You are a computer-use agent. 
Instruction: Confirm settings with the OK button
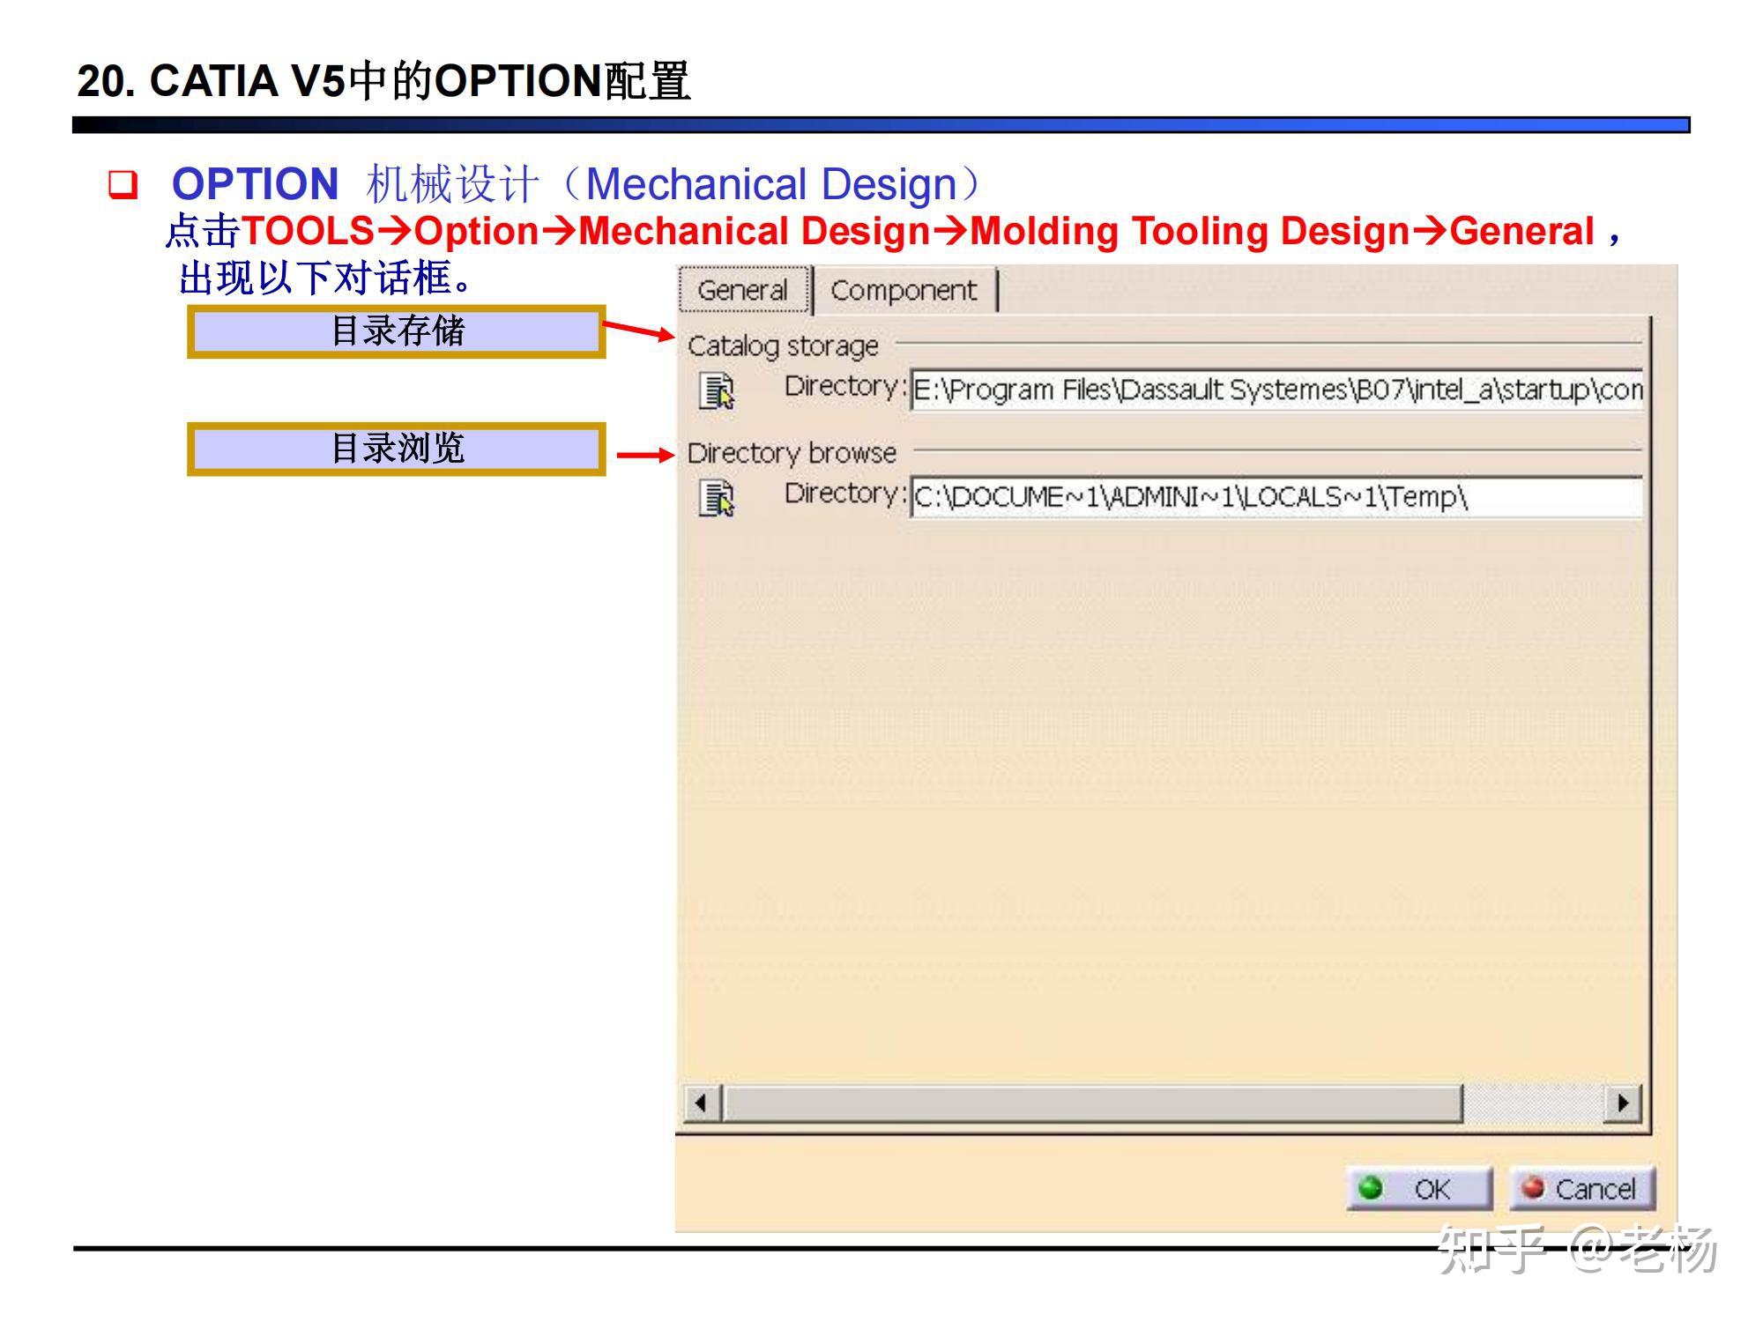pos(1419,1189)
